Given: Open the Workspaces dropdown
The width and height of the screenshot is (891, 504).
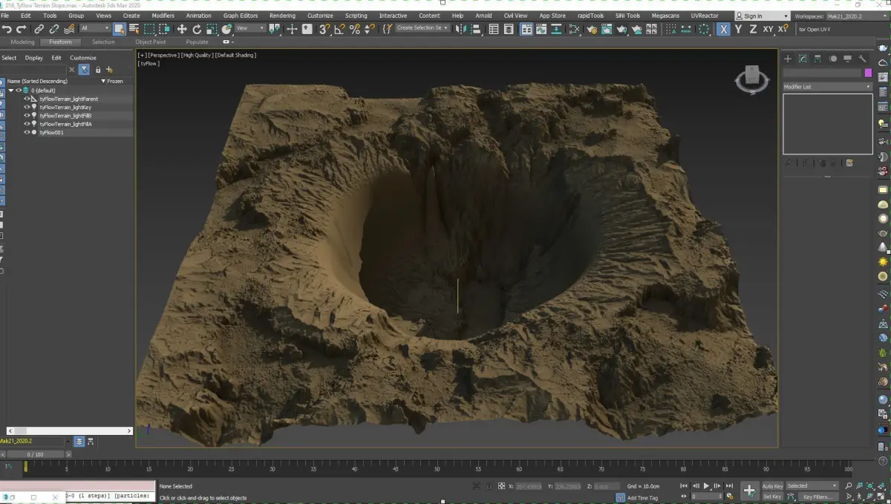Looking at the screenshot, I should point(852,16).
